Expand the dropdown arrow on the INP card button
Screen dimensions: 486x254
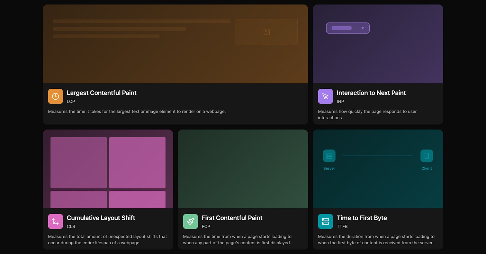[x=363, y=28]
